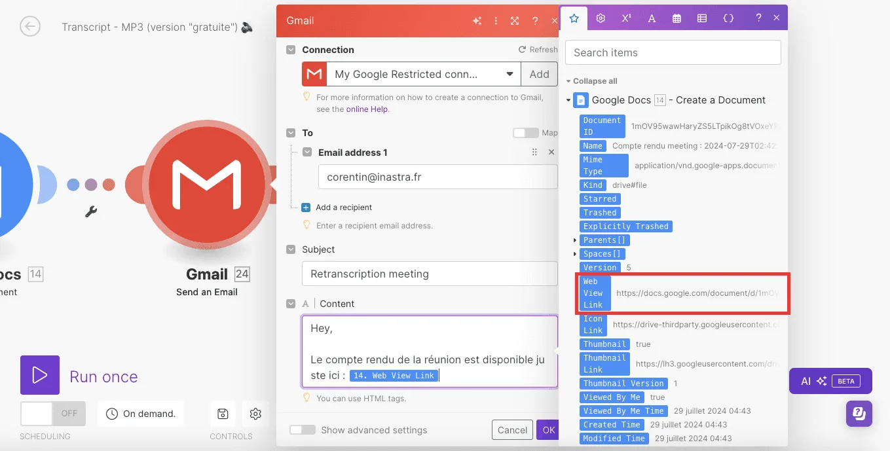
Task: Select the Created Time variable
Action: (x=612, y=425)
